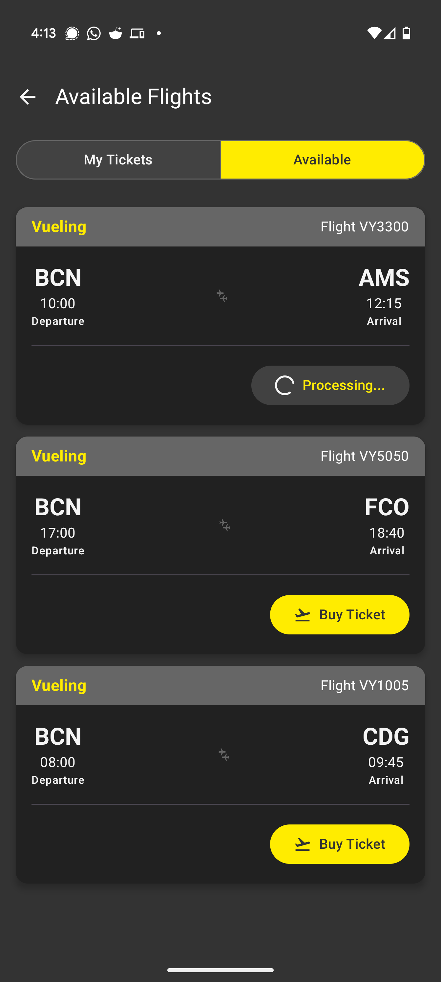Click the Flight VY5050 label
441x982 pixels.
365,456
